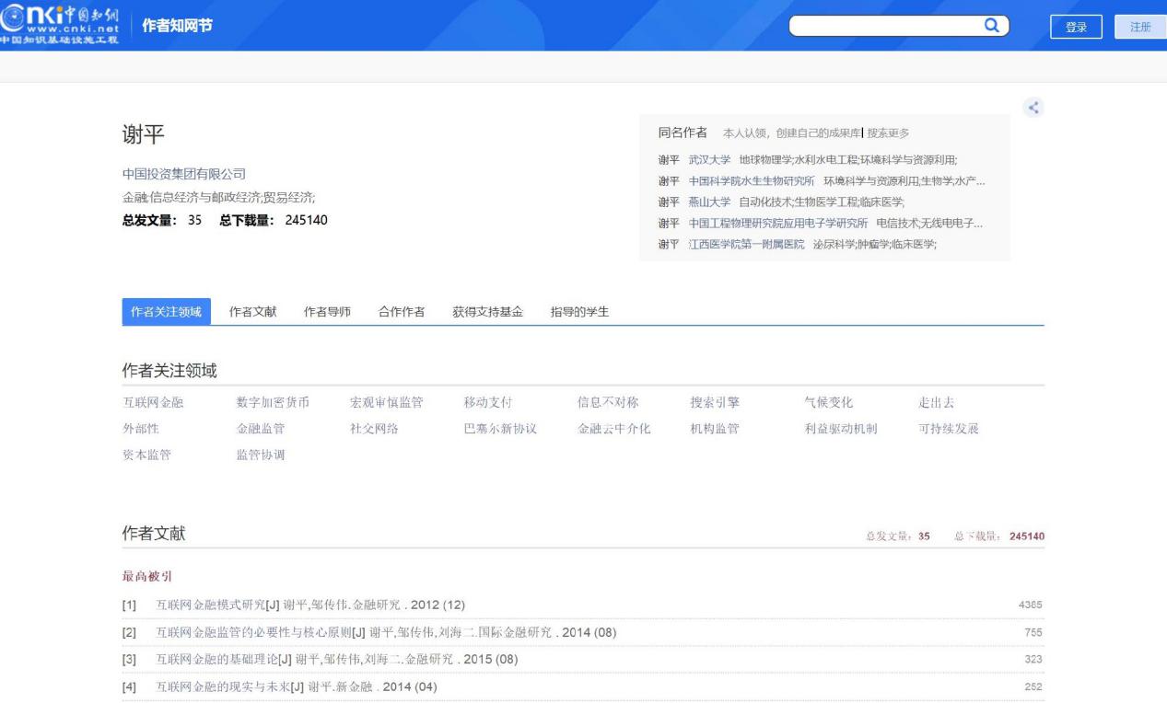Click the 数字加密货币 keyword
The width and height of the screenshot is (1167, 703).
(x=273, y=402)
